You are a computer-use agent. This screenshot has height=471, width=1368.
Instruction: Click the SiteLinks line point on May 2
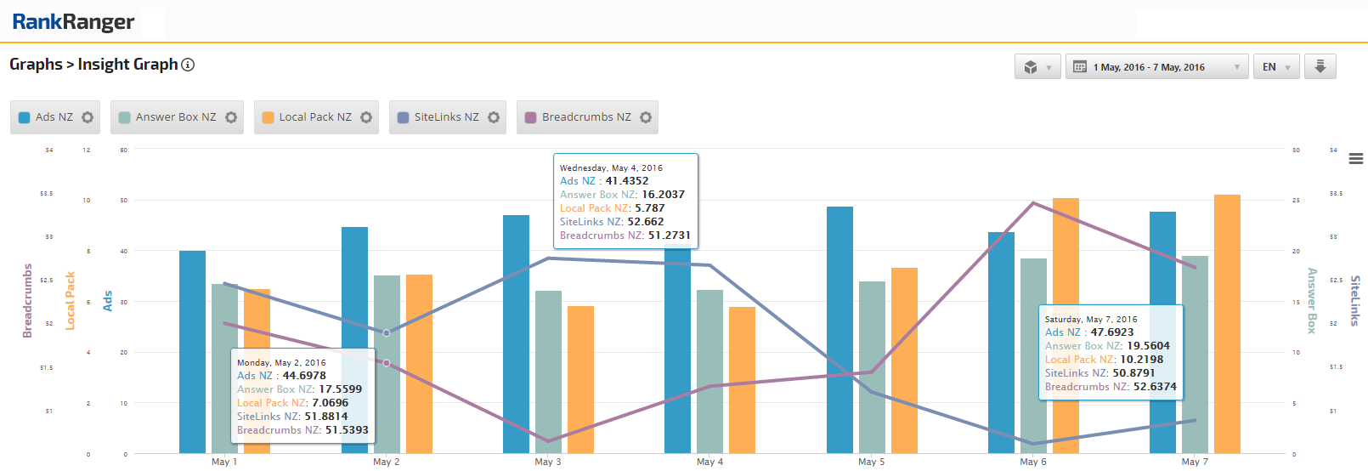387,333
